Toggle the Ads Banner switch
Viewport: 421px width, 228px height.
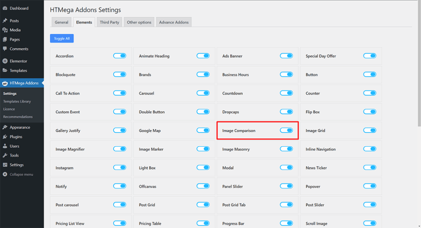286,56
